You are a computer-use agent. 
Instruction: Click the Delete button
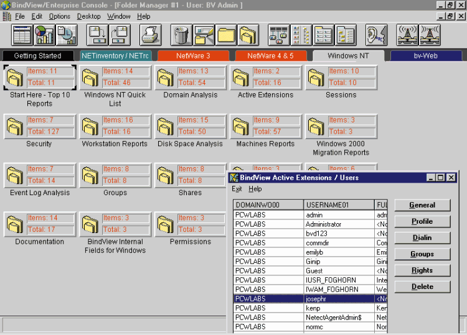(x=422, y=287)
